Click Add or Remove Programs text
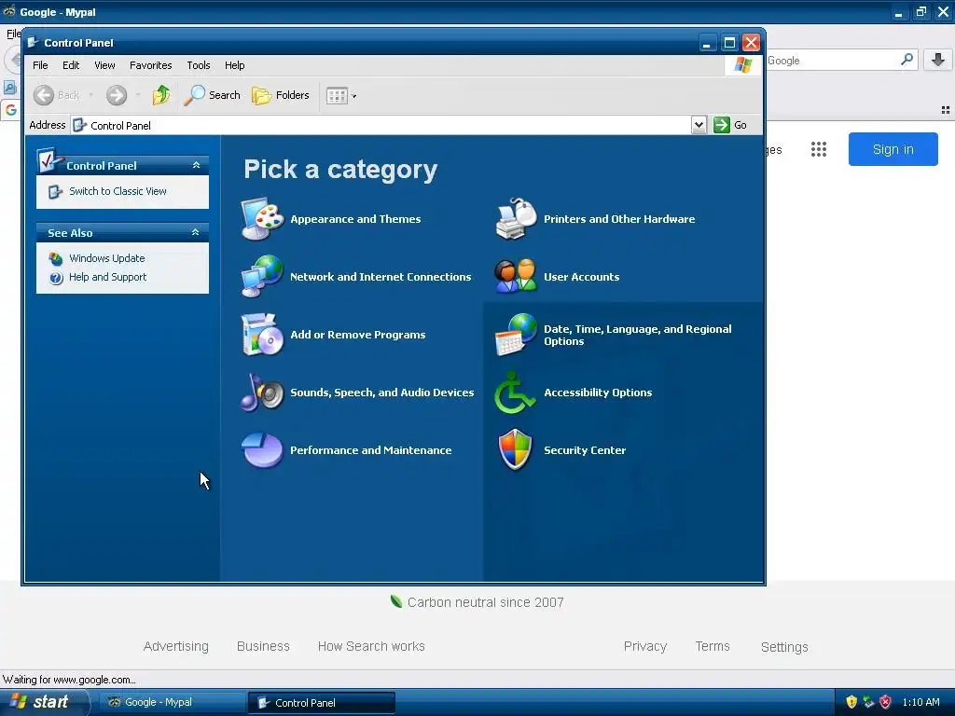 click(358, 335)
